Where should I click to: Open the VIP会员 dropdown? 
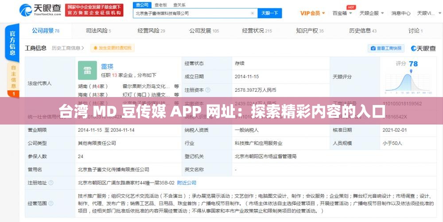tap(312, 13)
